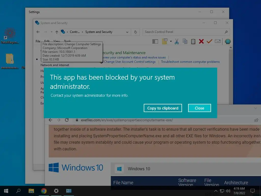Image resolution: width=261 pixels, height=196 pixels.
Task: Click the exefiles.com address bar URL
Action: coord(127,120)
